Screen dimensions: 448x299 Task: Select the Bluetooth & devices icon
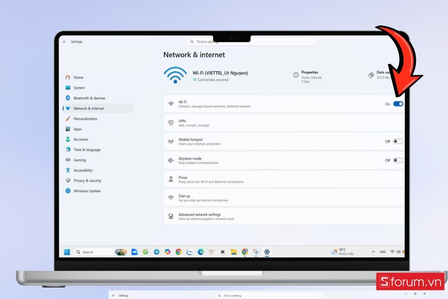point(68,98)
